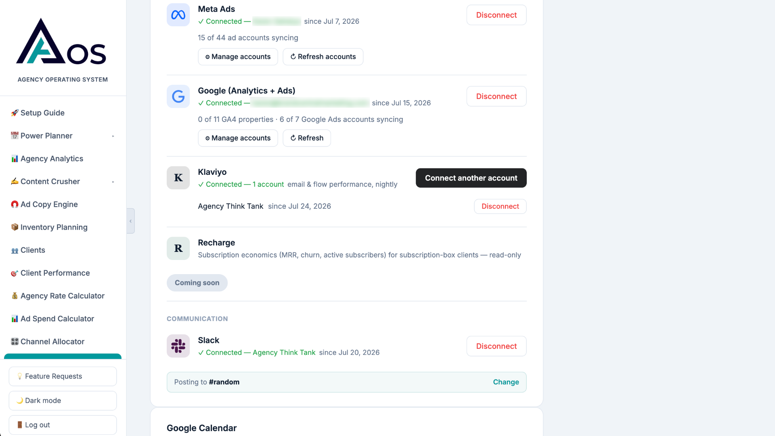Screen dimensions: 775x436
Task: Click the Recharge Coming soon badge
Action: coord(197,283)
